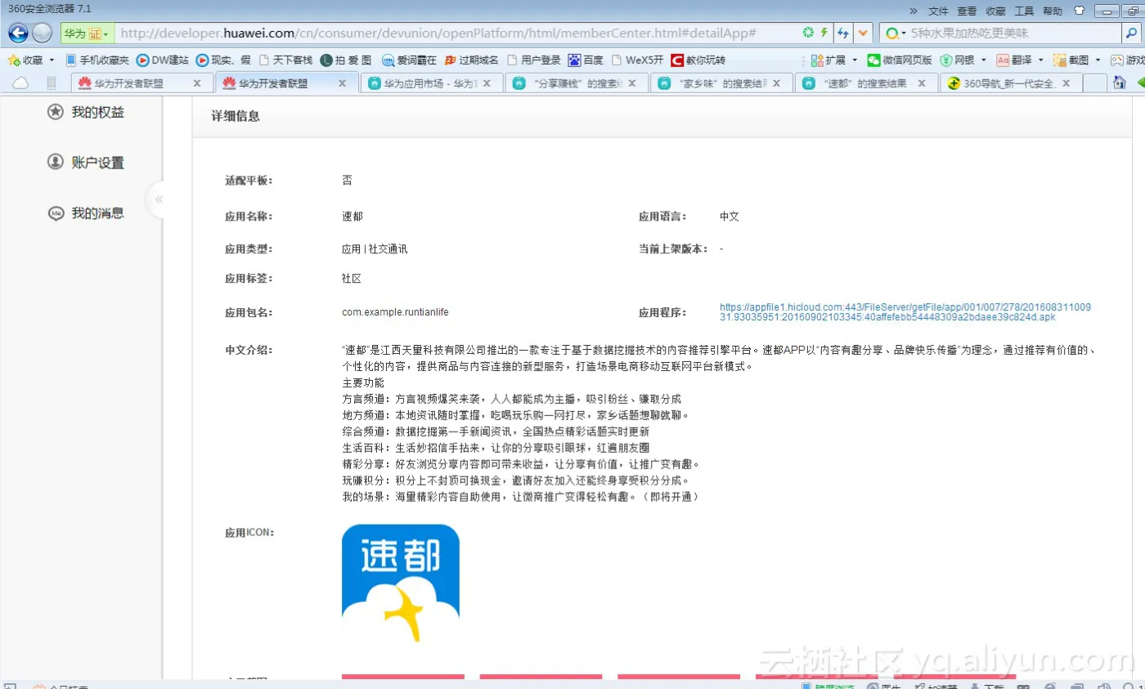Expand the 收藏 favorites dropdown arrow
The image size is (1145, 689).
pos(52,60)
